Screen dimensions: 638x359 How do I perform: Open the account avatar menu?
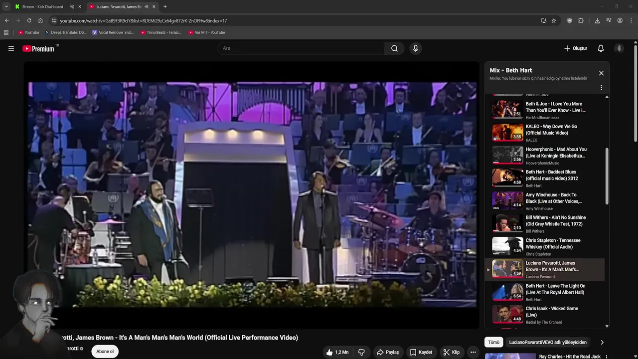[619, 48]
